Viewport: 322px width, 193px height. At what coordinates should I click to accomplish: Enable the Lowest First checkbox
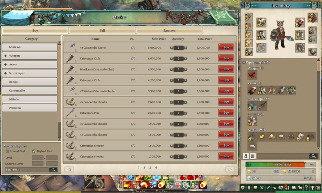click(x=7, y=151)
